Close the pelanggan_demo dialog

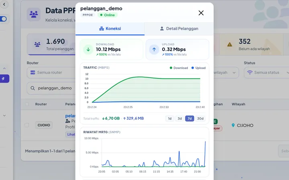tap(201, 13)
